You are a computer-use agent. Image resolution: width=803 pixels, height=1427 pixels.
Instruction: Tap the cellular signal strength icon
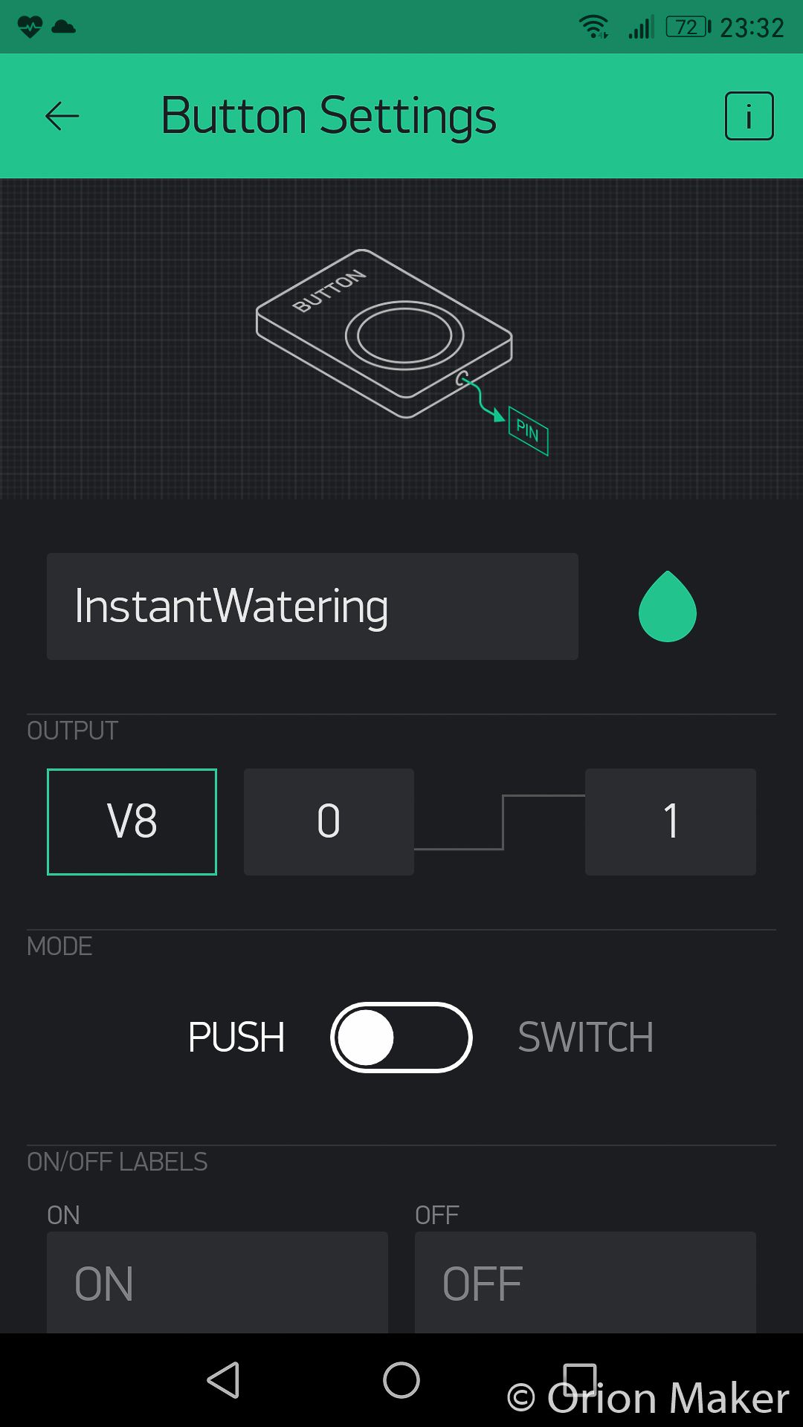(x=641, y=27)
